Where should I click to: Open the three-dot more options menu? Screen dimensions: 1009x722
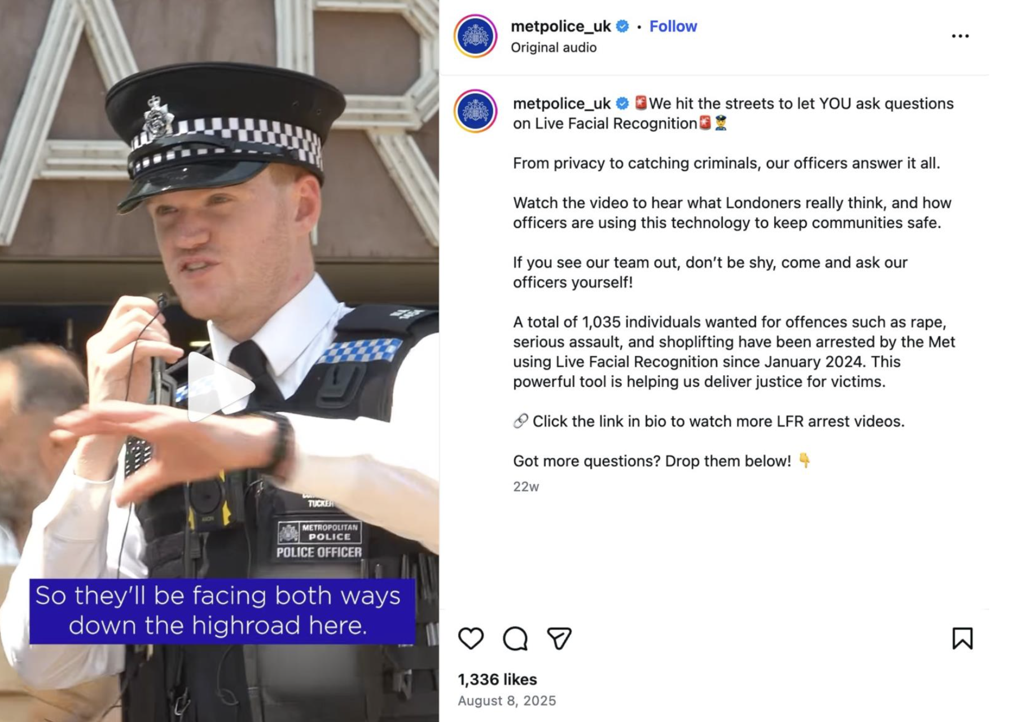click(960, 36)
